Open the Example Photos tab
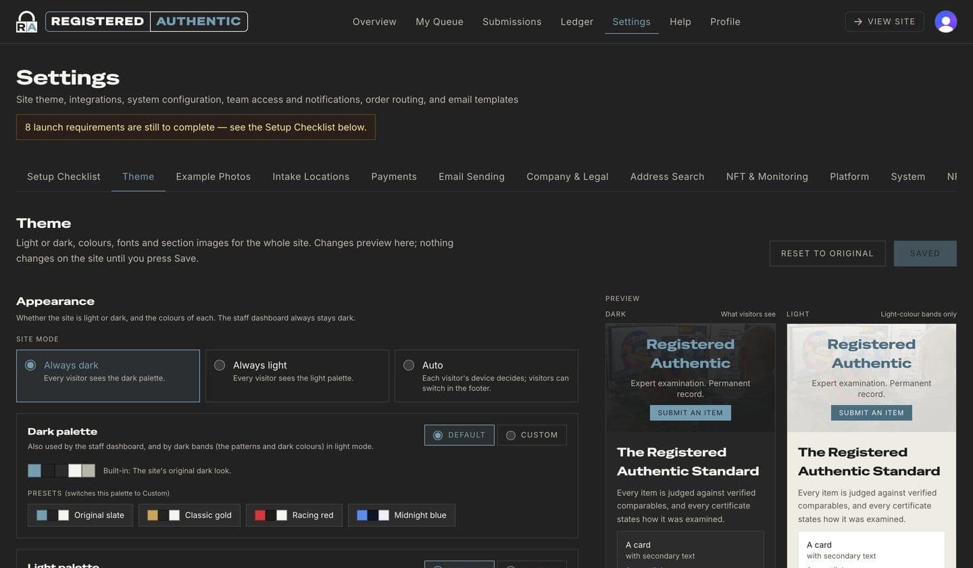Image resolution: width=973 pixels, height=568 pixels. click(x=214, y=176)
